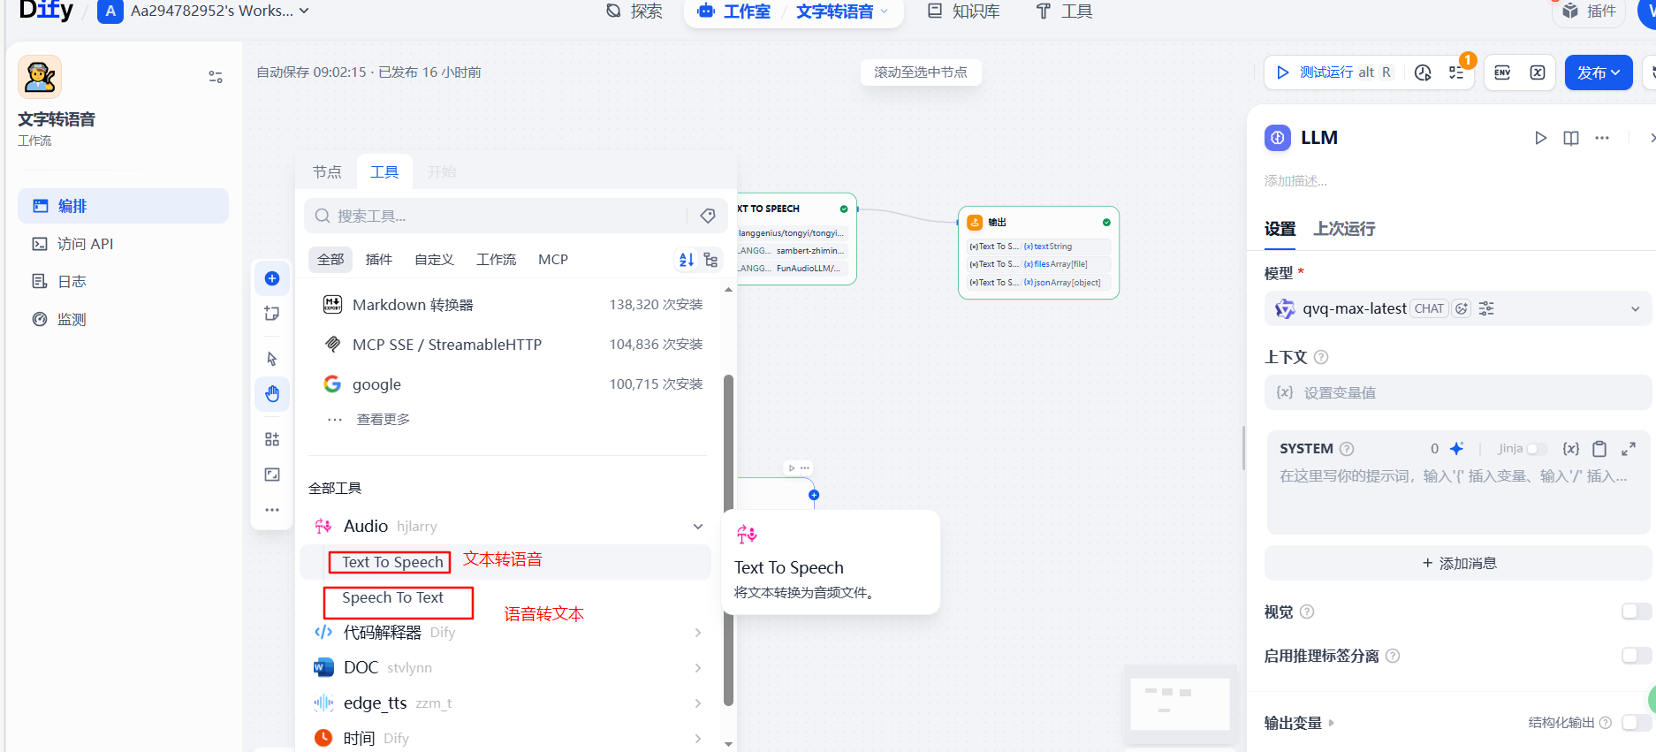Run the LLM node with play icon
Viewport: 1656px width, 752px height.
pyautogui.click(x=1541, y=138)
